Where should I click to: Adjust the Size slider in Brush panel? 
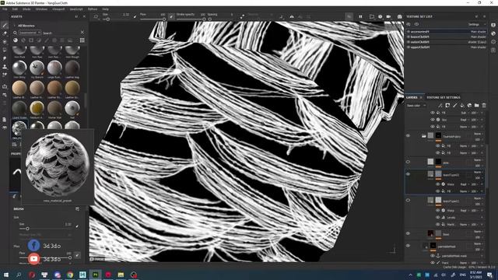point(46,229)
